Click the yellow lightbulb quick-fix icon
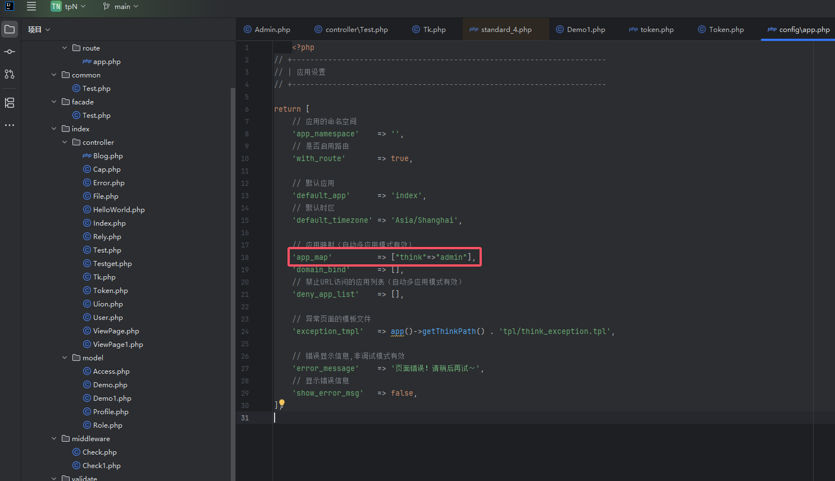The width and height of the screenshot is (835, 481). click(282, 404)
